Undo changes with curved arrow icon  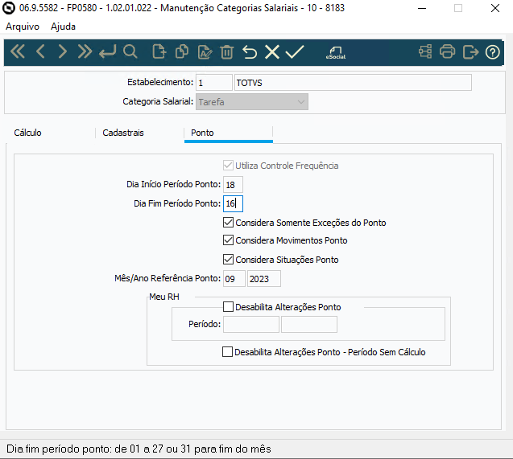(250, 52)
